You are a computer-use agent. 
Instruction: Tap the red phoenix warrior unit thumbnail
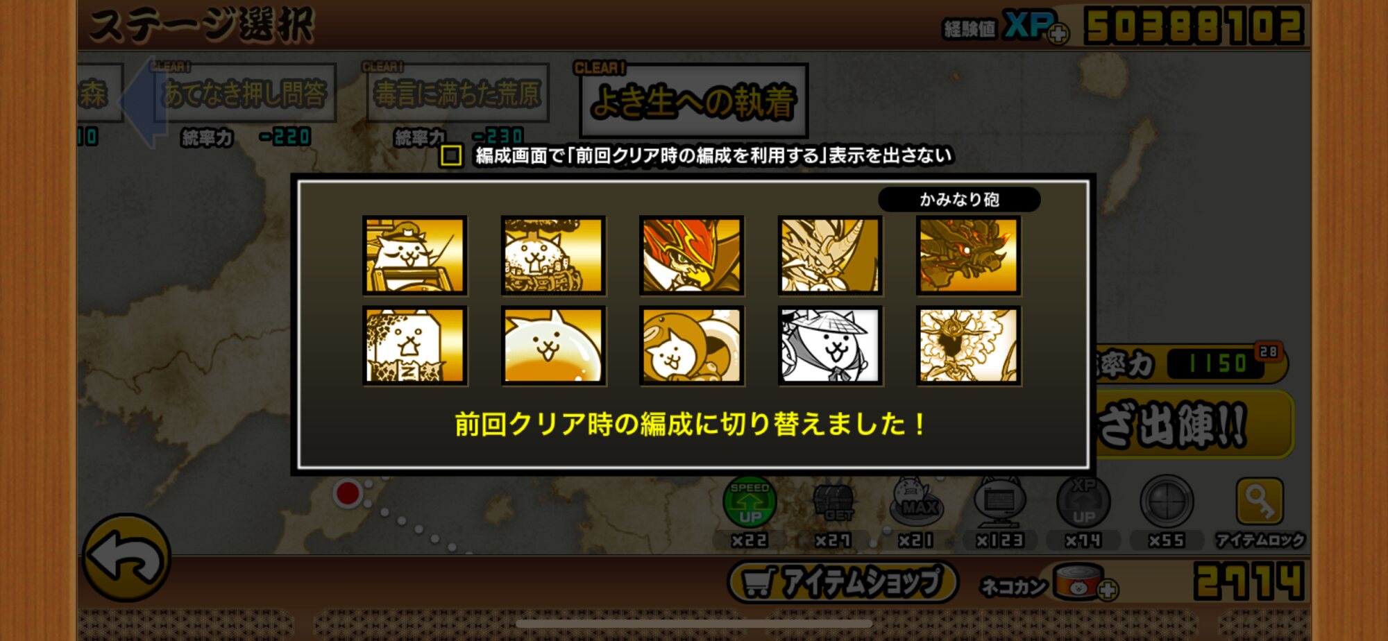(691, 255)
